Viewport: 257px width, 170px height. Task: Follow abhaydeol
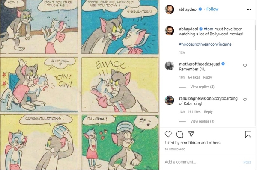click(212, 9)
